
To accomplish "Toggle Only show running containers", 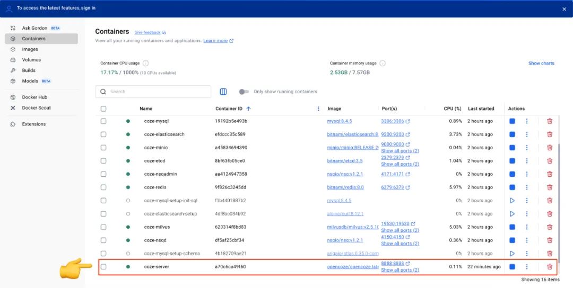I will click(244, 92).
